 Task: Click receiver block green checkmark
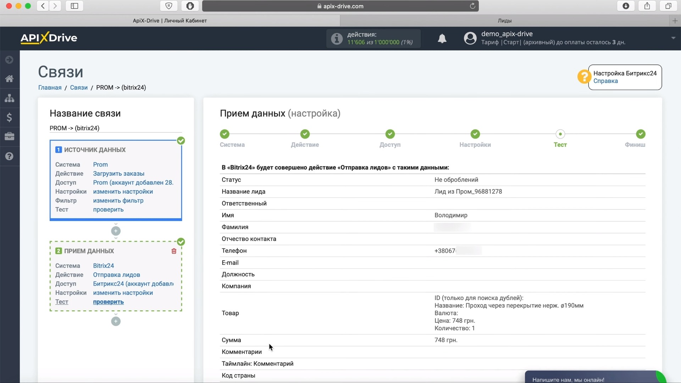(x=181, y=242)
